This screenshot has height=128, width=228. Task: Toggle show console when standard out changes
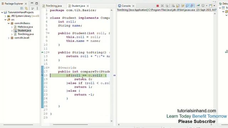click(187, 6)
